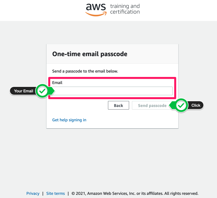Click the green checkmark beside Send passcode
217x198 pixels.
point(181,105)
